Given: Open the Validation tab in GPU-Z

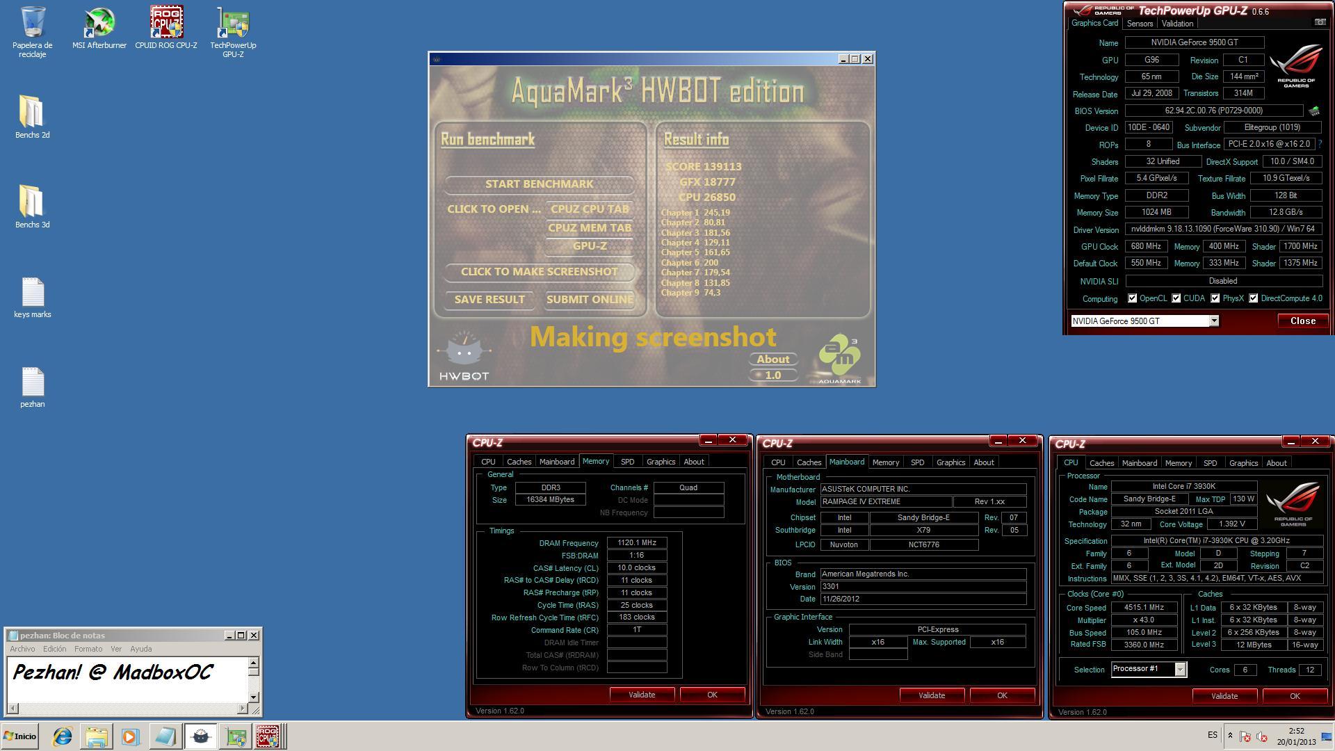Looking at the screenshot, I should 1177,24.
